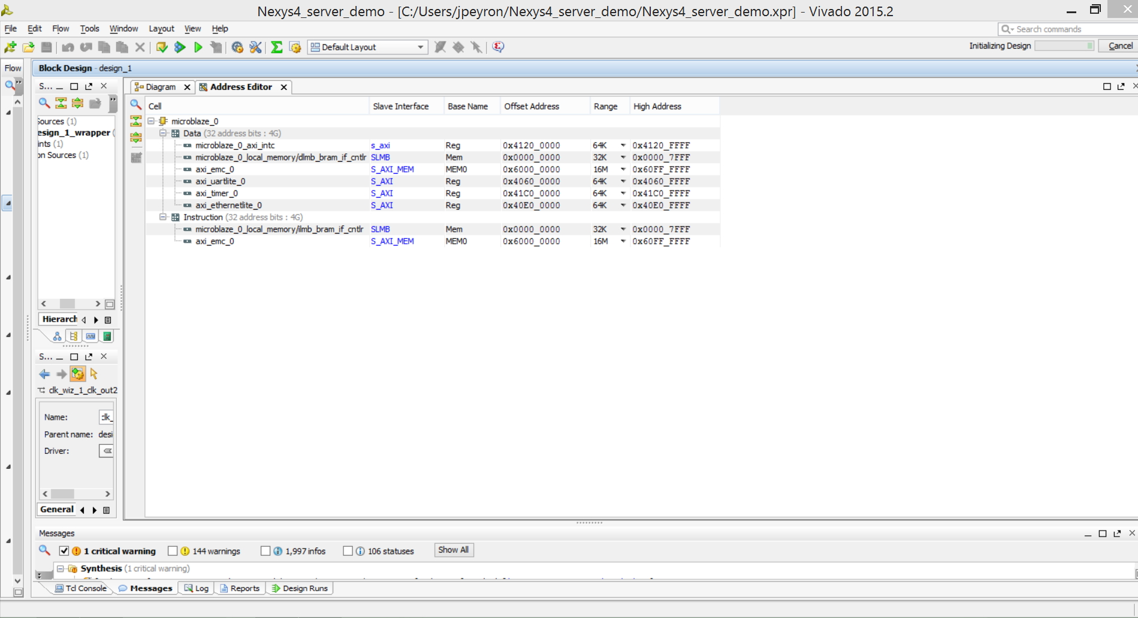Click the Show All button
Viewport: 1138px width, 618px height.
[454, 550]
